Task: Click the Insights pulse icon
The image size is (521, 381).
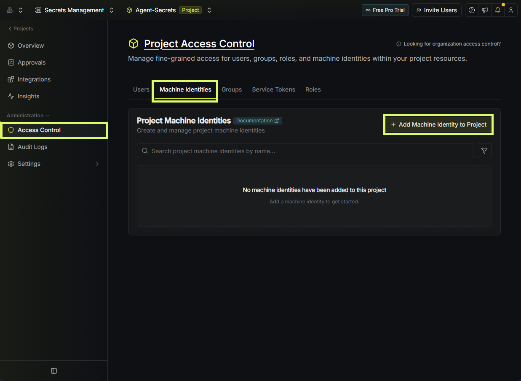Action: tap(11, 96)
